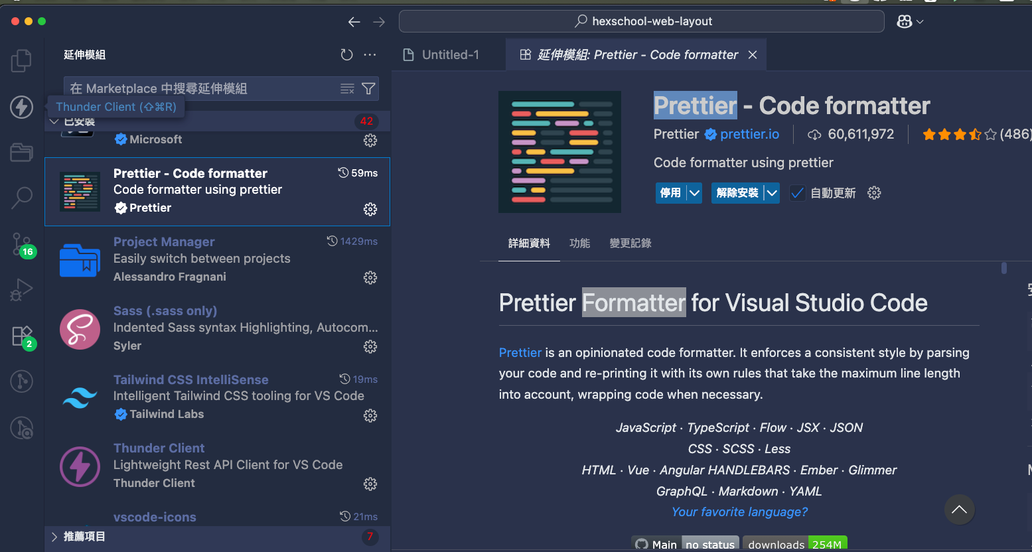Open the Explorer view in activity bar
The width and height of the screenshot is (1032, 552).
click(x=21, y=60)
